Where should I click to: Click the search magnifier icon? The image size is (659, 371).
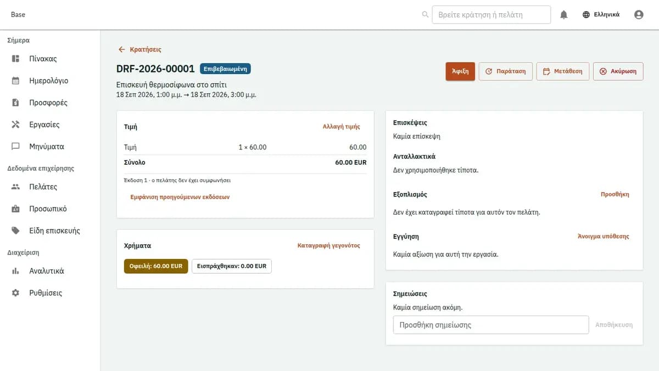point(425,15)
